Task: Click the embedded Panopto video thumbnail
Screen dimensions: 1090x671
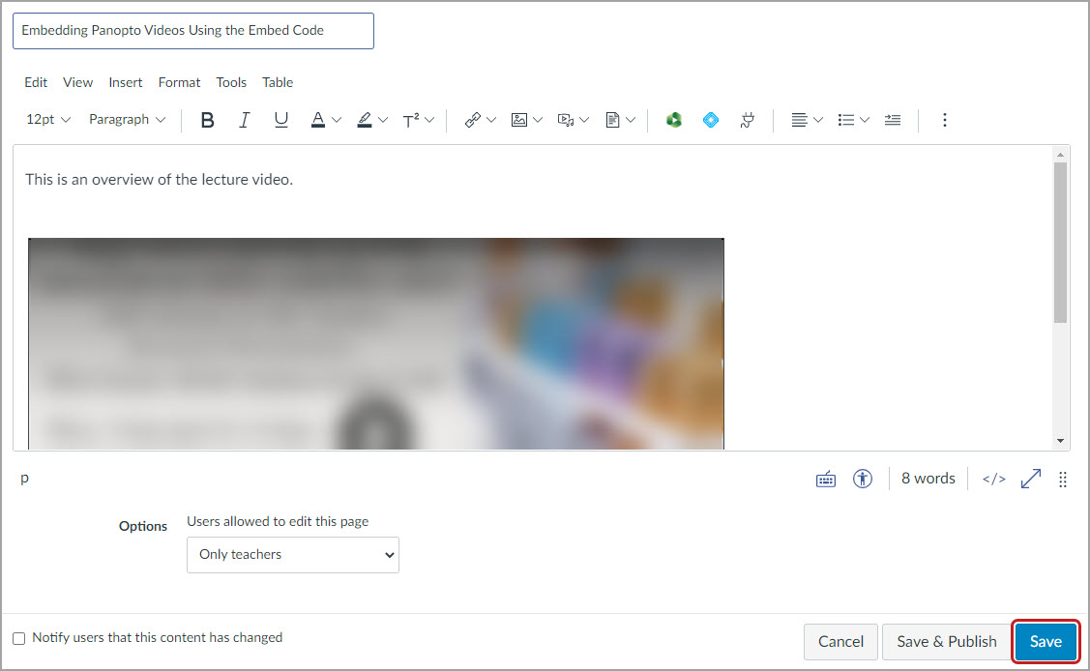Action: click(376, 344)
